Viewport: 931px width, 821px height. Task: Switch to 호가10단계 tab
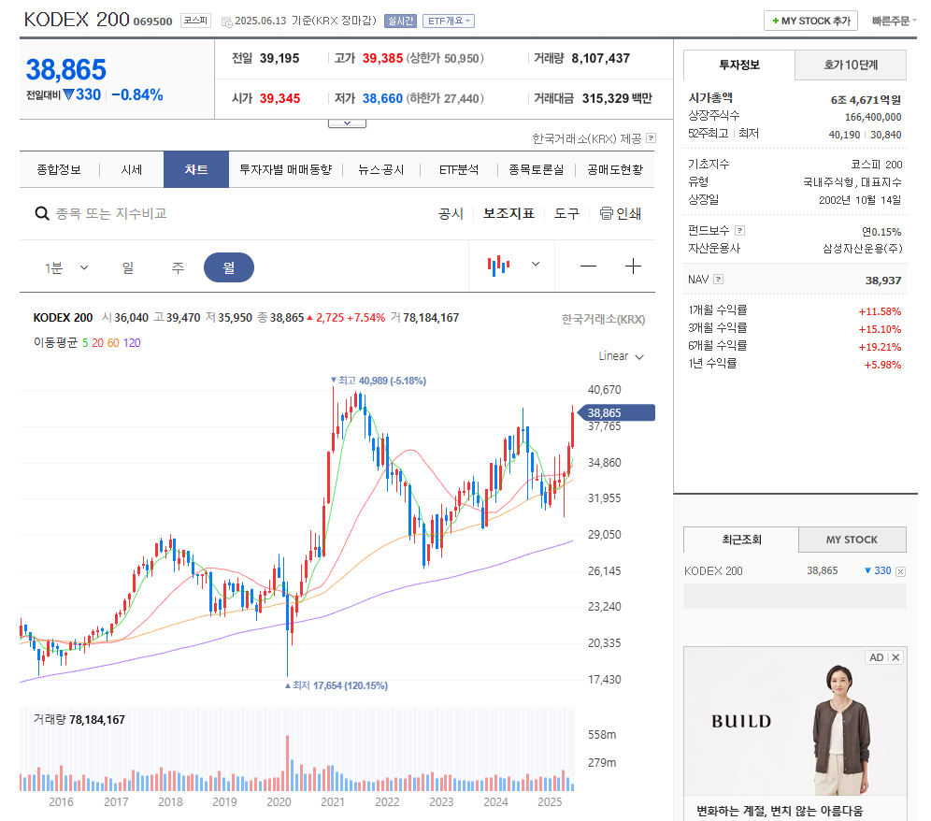click(851, 65)
